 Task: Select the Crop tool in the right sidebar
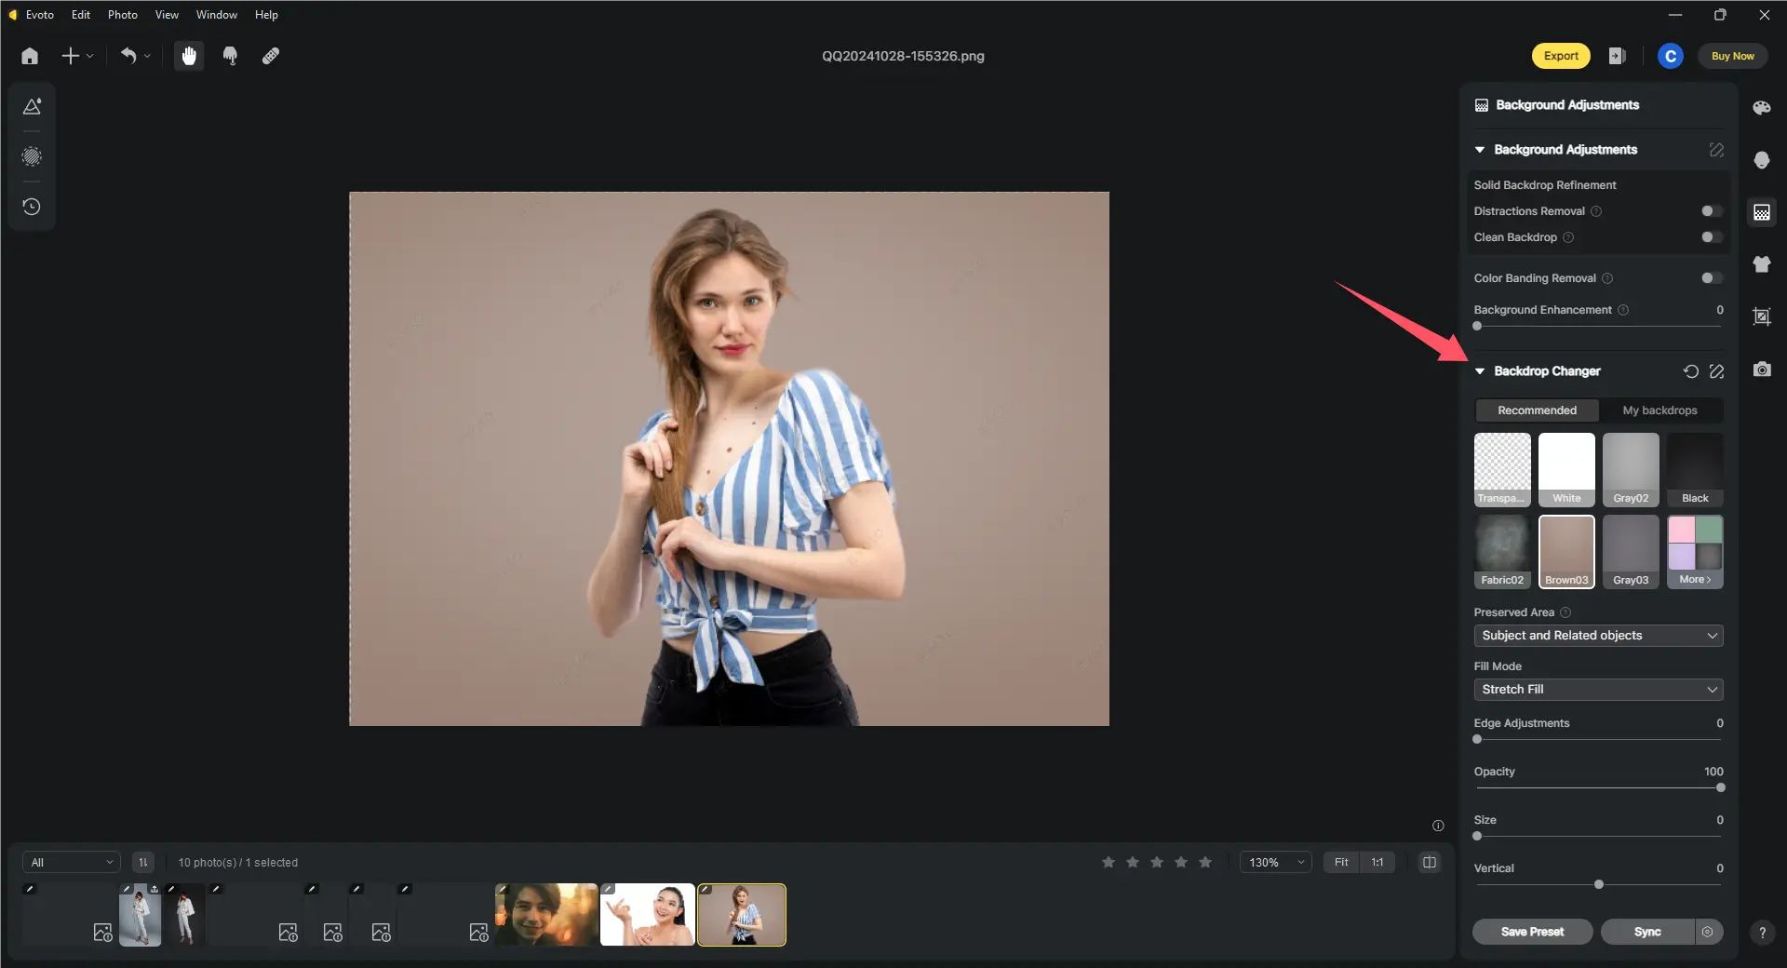[1762, 316]
